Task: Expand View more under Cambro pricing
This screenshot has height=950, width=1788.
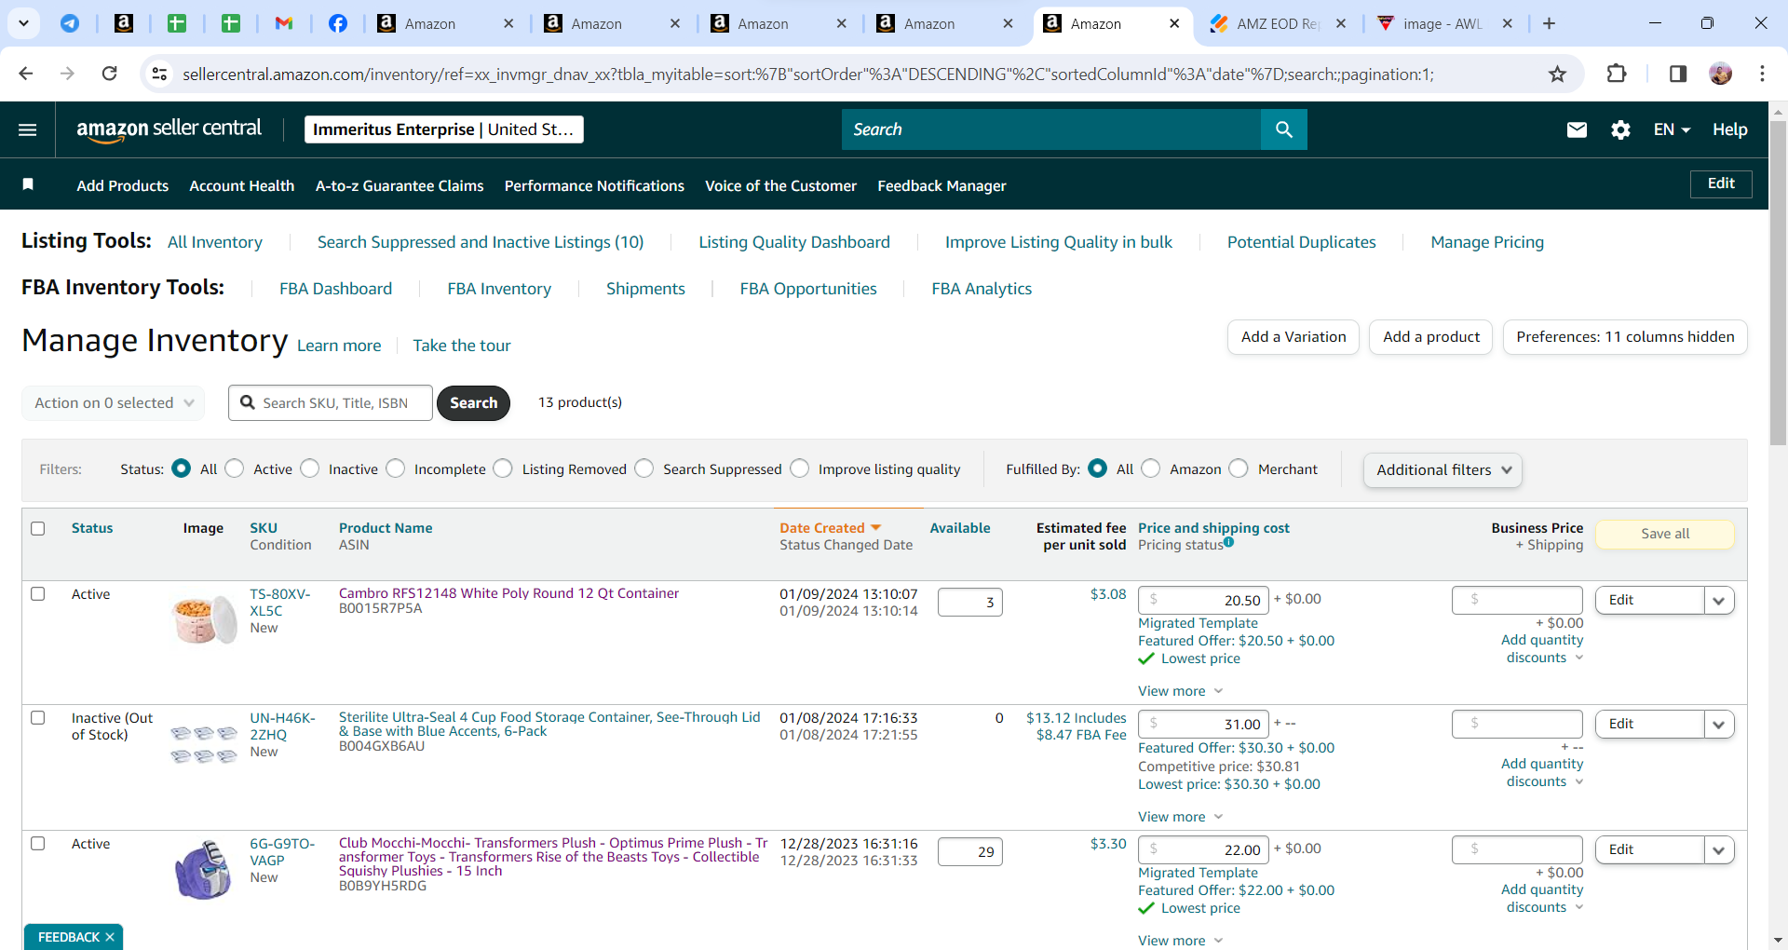Action: [x=1180, y=691]
